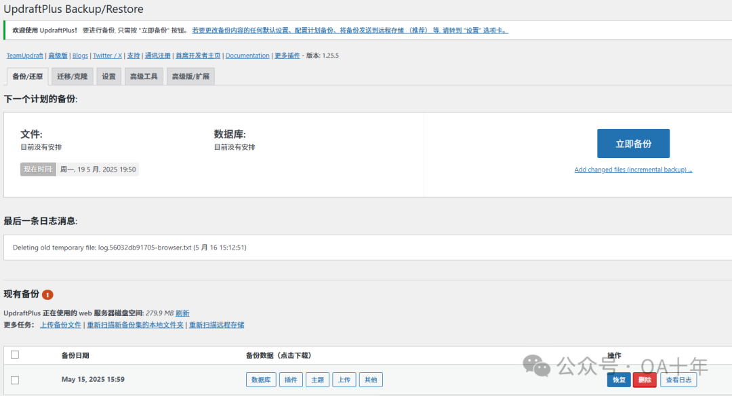Visit the Twitter / X link
Viewport: 732px width, 396px height.
tap(107, 56)
